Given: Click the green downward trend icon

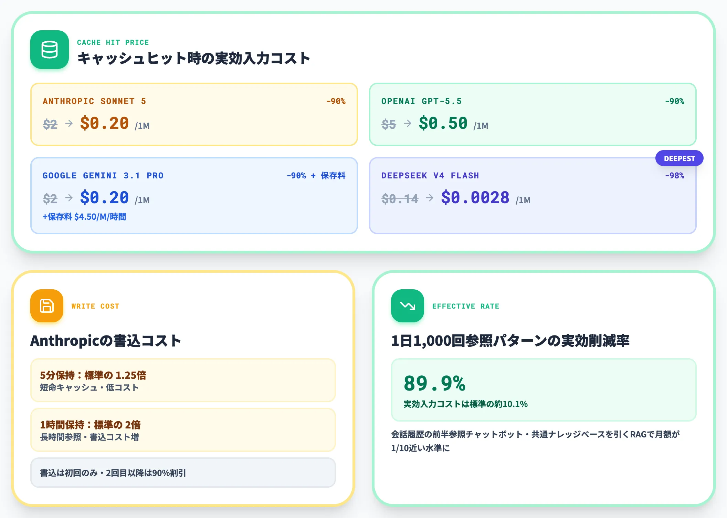Looking at the screenshot, I should tap(408, 306).
